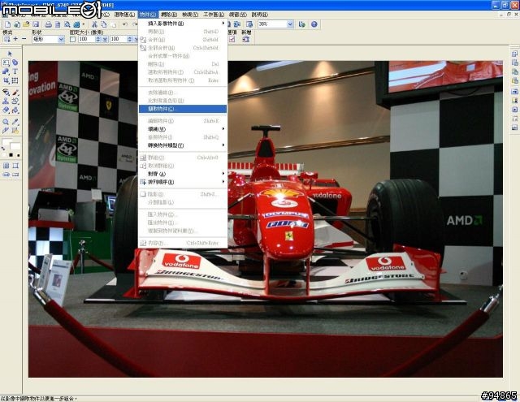This screenshot has height=402, width=520.
Task: Select the Standard Selection tool
Action: (x=6, y=63)
